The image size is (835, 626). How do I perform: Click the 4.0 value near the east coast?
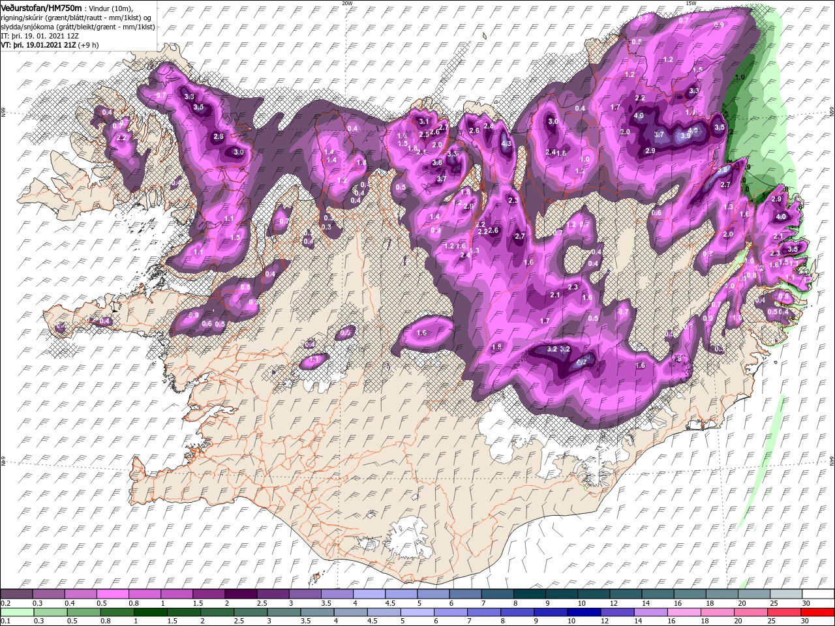click(781, 216)
